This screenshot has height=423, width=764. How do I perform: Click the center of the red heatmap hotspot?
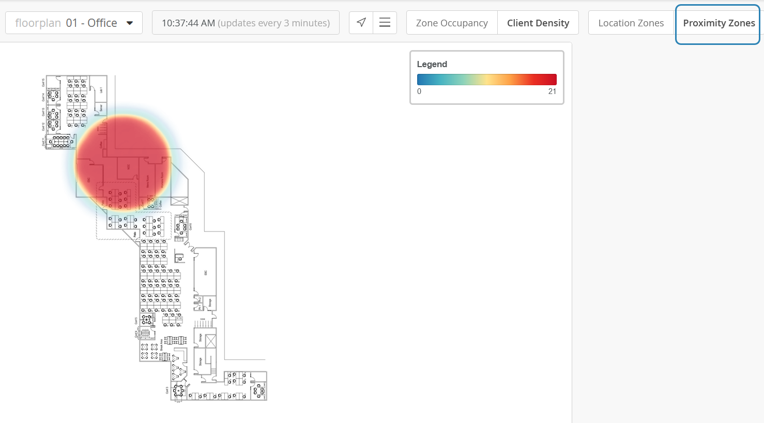tap(124, 162)
